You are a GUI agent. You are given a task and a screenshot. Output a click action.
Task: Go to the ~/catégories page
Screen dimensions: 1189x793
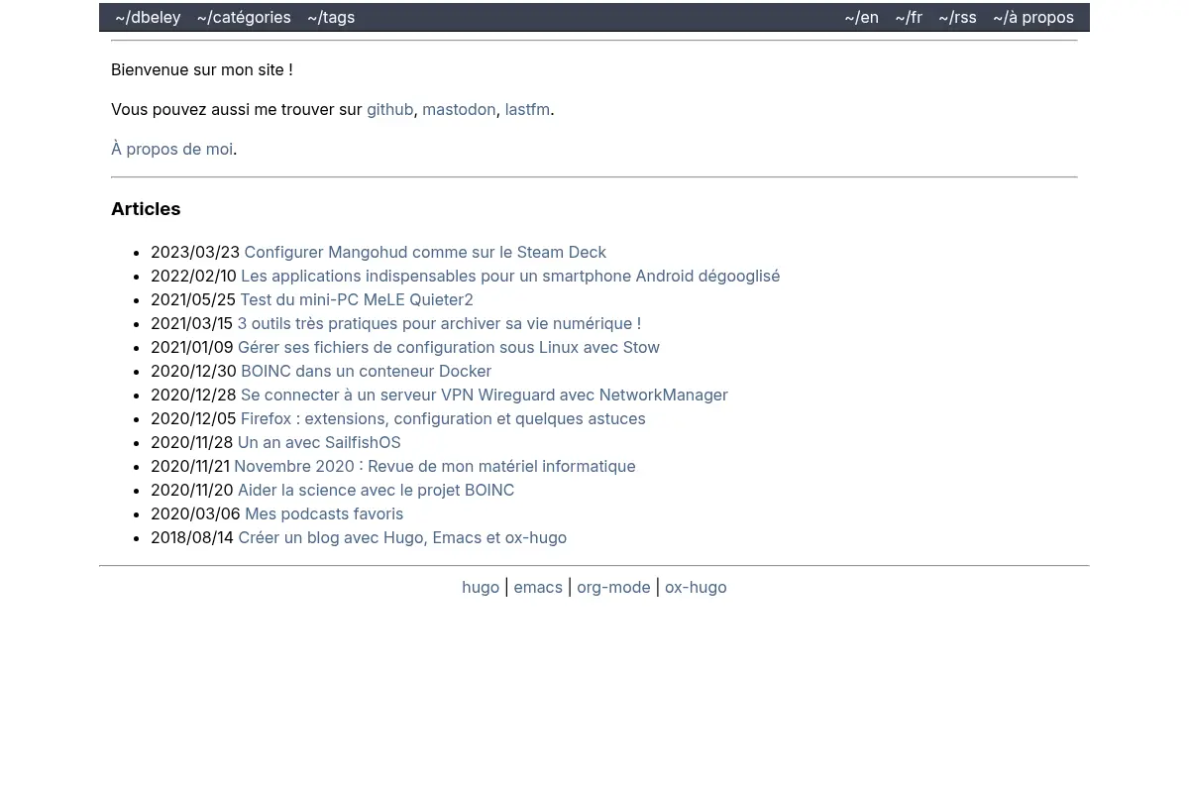pos(244,17)
